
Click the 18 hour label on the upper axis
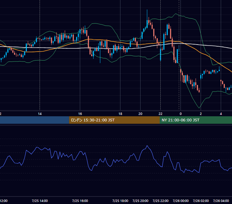coord(120,114)
